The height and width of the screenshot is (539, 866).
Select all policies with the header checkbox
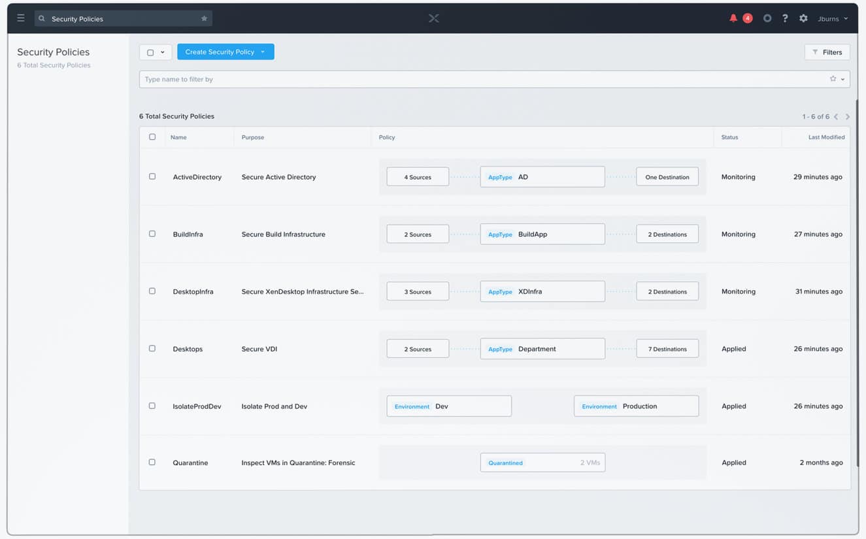[x=152, y=137]
